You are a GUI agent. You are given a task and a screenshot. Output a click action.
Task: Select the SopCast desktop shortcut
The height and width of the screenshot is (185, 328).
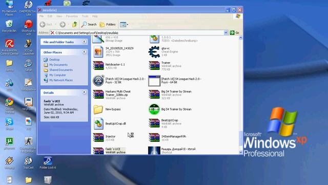29,163
